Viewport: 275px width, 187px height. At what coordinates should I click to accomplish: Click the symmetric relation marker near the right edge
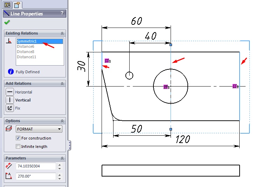235,86
